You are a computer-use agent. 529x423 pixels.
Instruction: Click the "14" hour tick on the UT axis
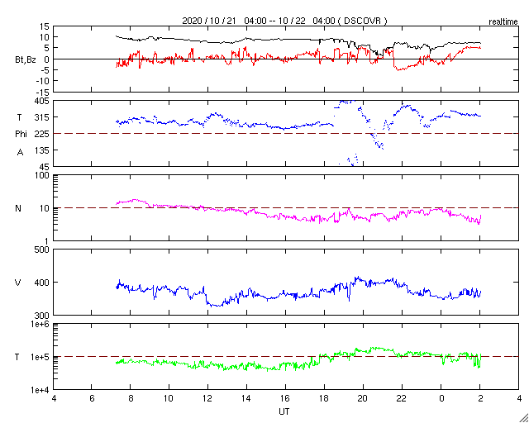tap(246, 399)
